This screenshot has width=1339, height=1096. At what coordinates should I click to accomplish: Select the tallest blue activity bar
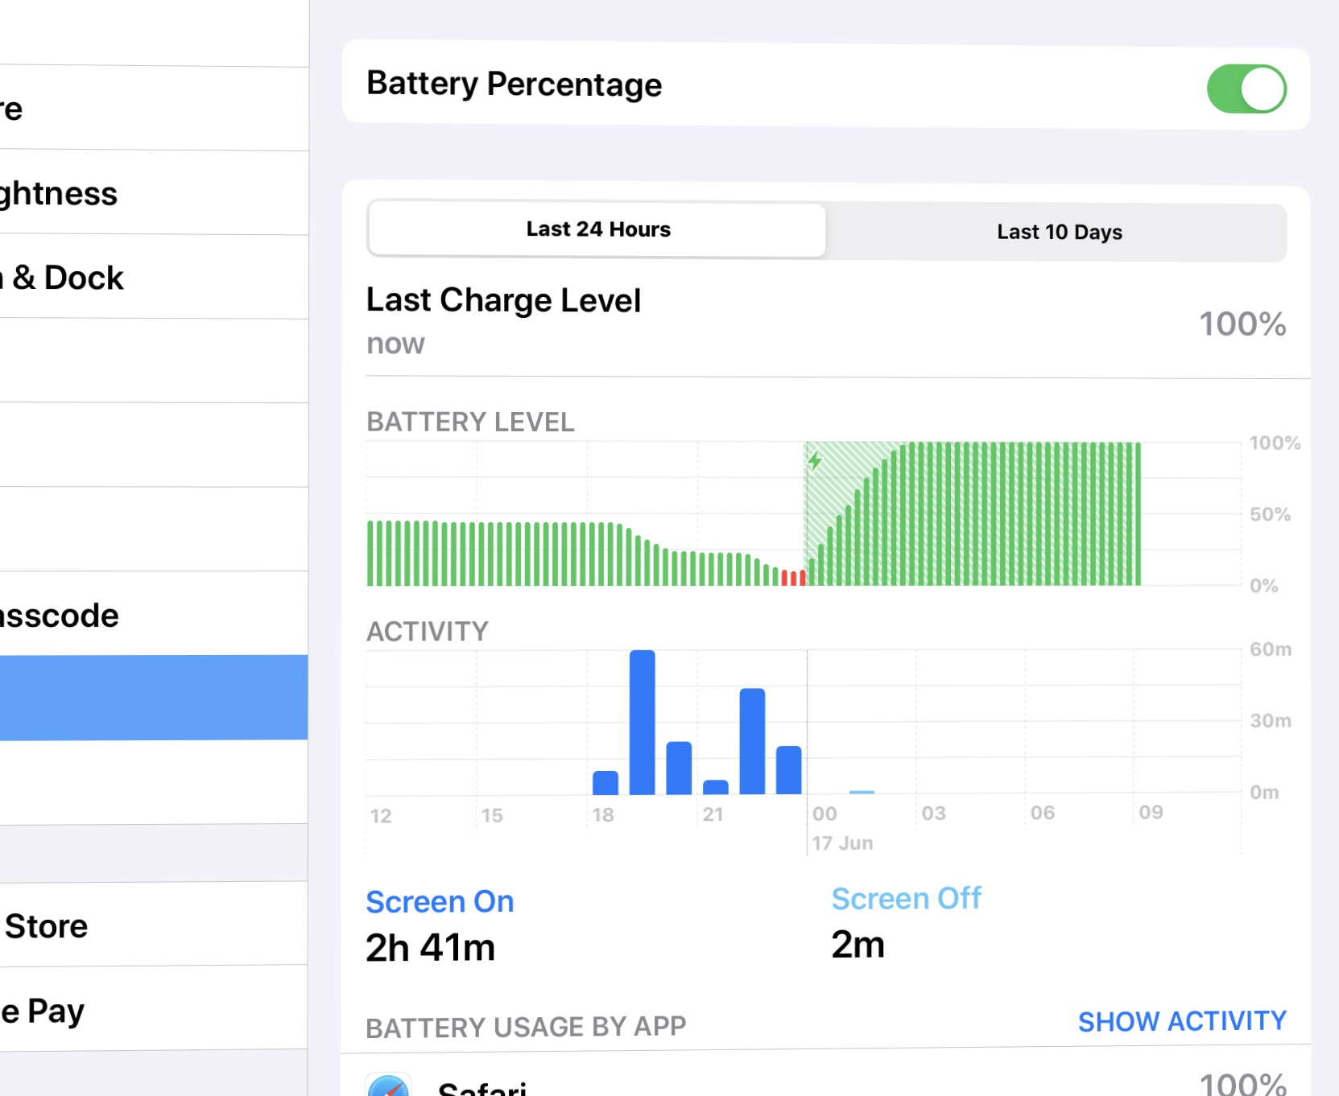point(642,722)
